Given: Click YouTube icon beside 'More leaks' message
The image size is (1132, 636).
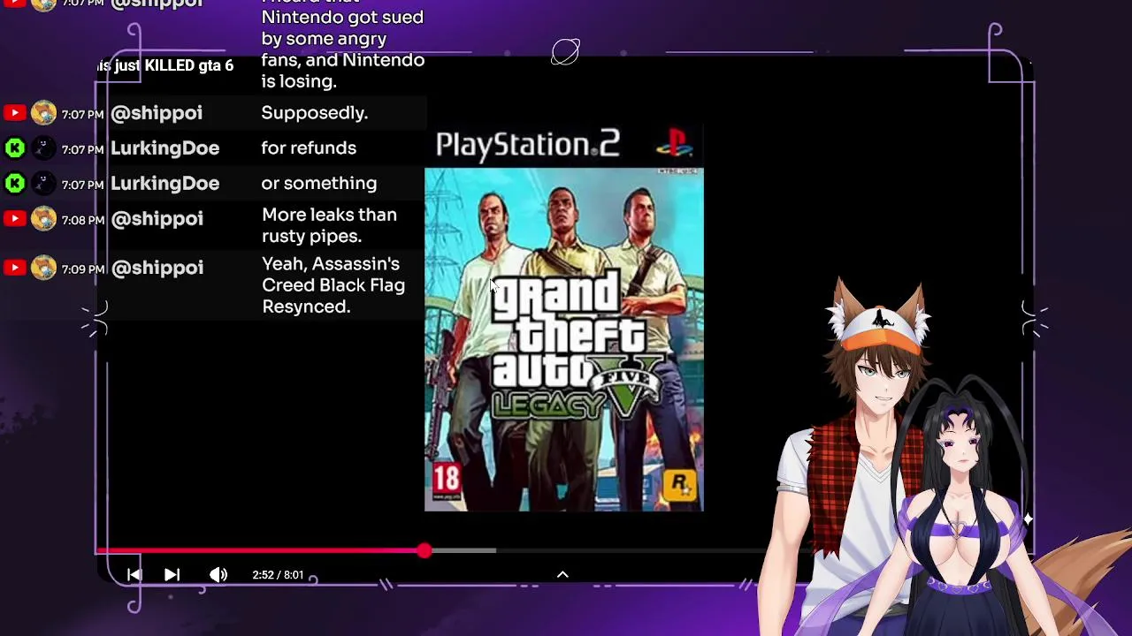Looking at the screenshot, I should [x=14, y=219].
